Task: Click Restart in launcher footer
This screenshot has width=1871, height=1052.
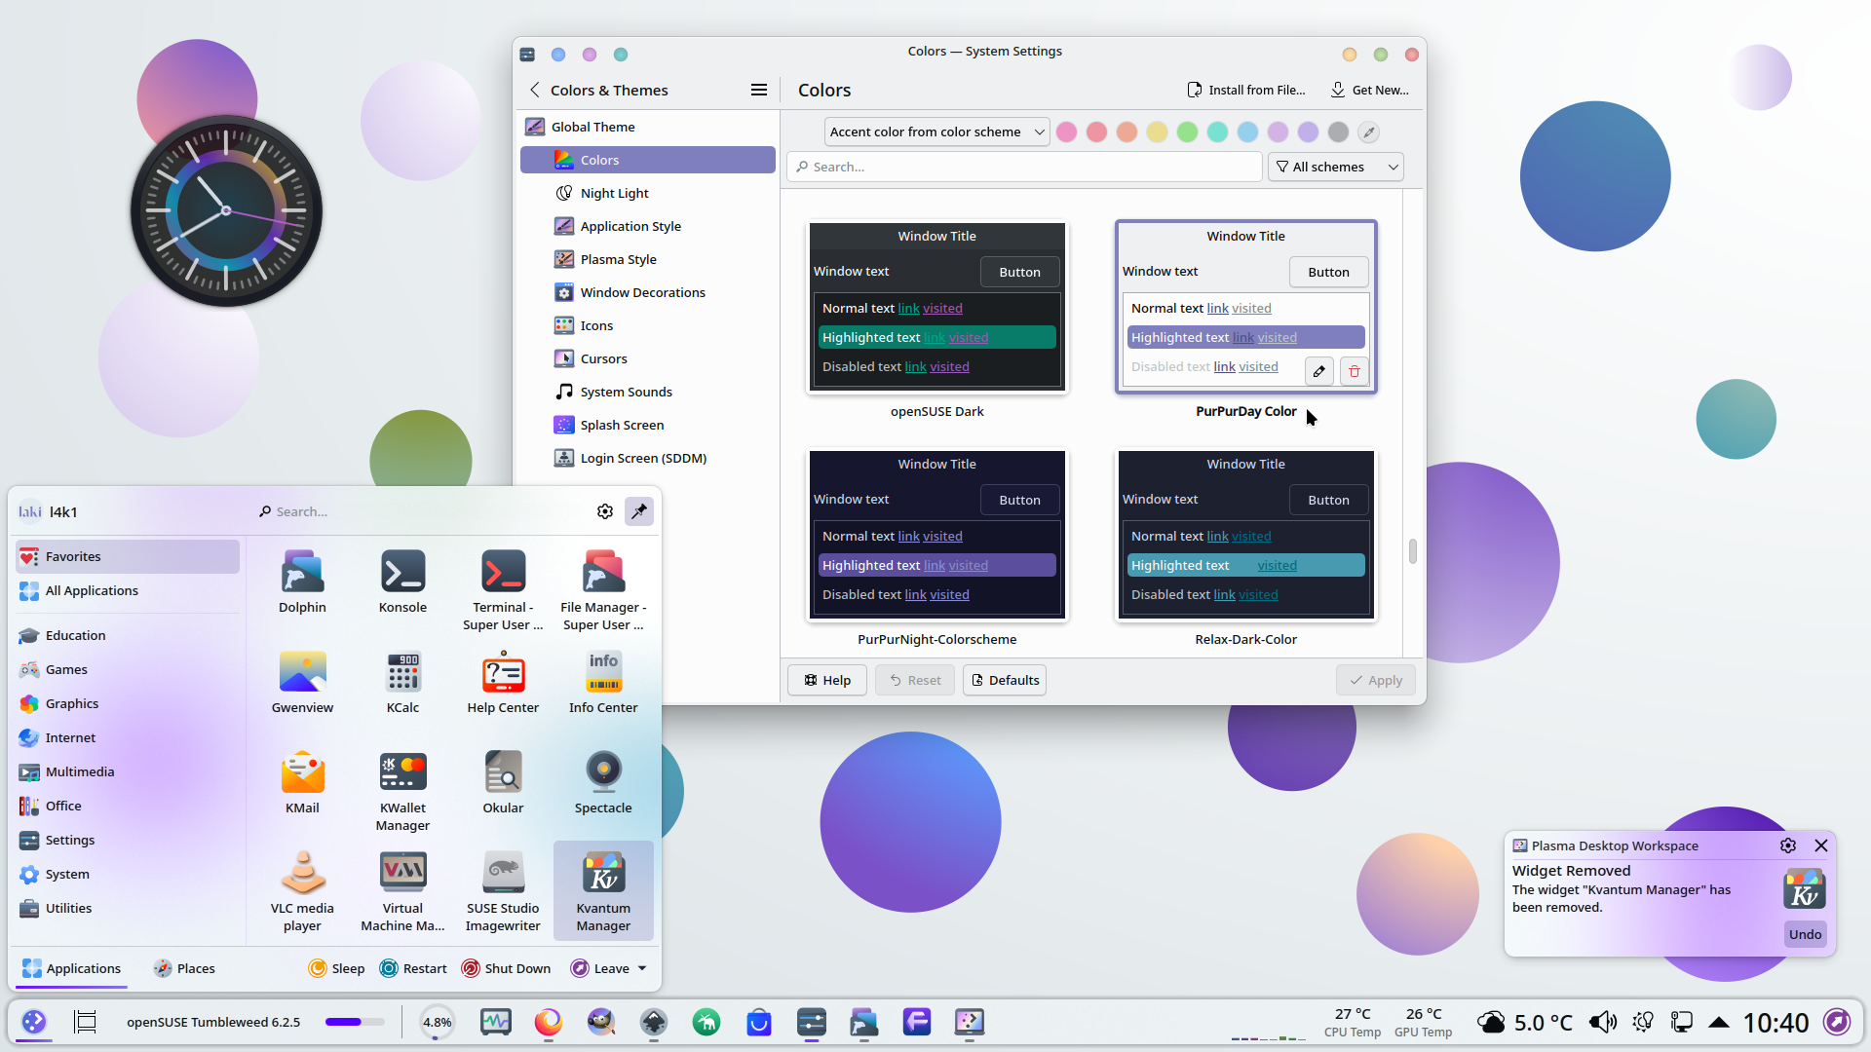Action: point(413,968)
